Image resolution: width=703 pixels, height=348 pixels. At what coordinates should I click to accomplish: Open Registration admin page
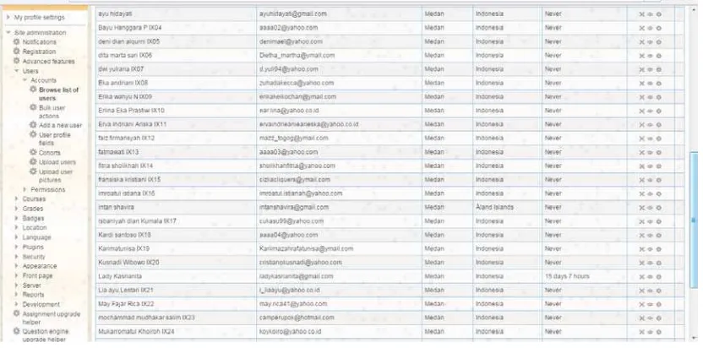coord(39,52)
